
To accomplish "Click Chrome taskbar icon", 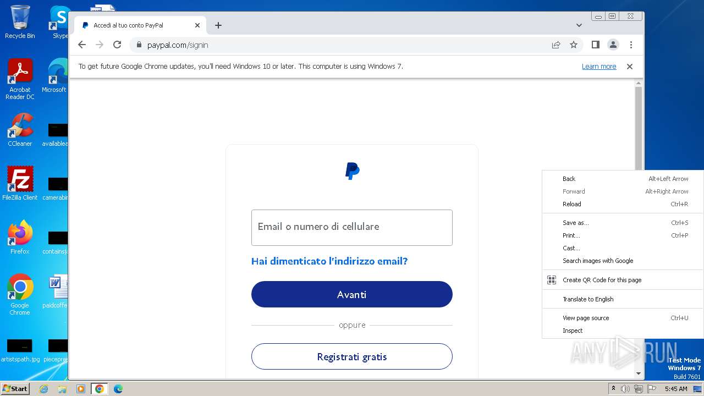I will [x=100, y=389].
